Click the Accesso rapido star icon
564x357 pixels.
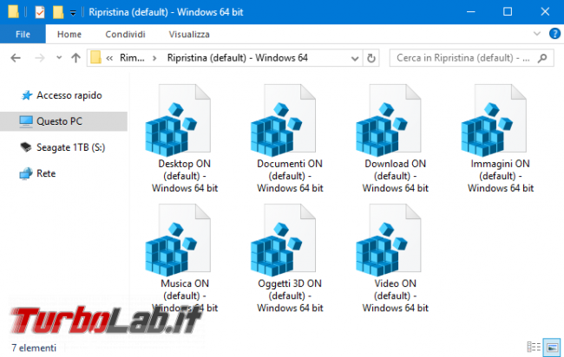pyautogui.click(x=27, y=95)
